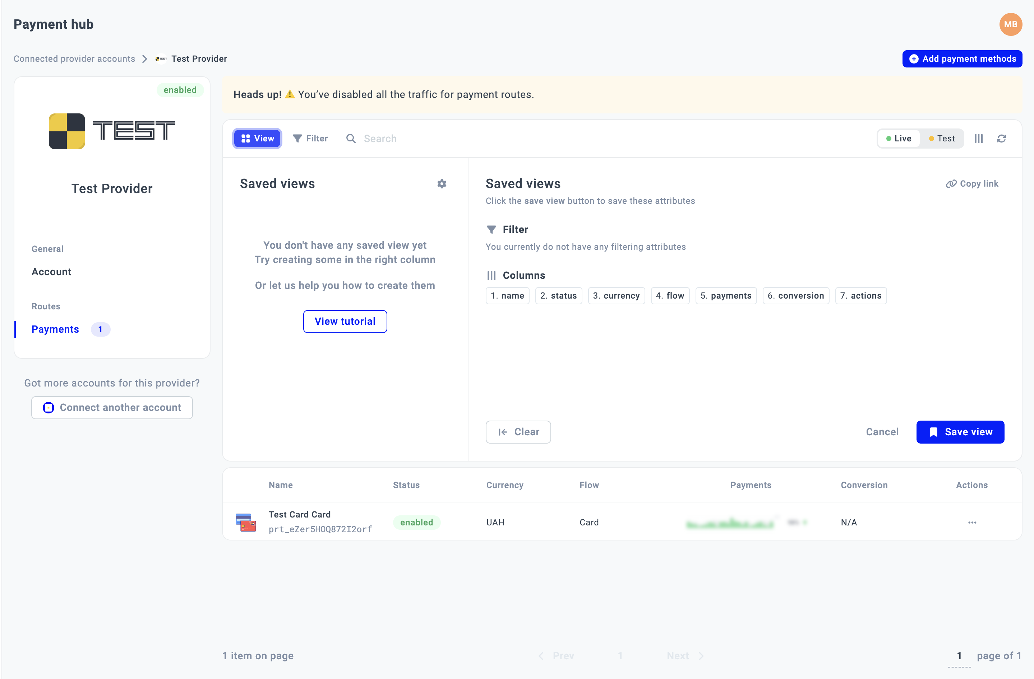The width and height of the screenshot is (1034, 679).
Task: Toggle the View panel button
Action: 257,139
